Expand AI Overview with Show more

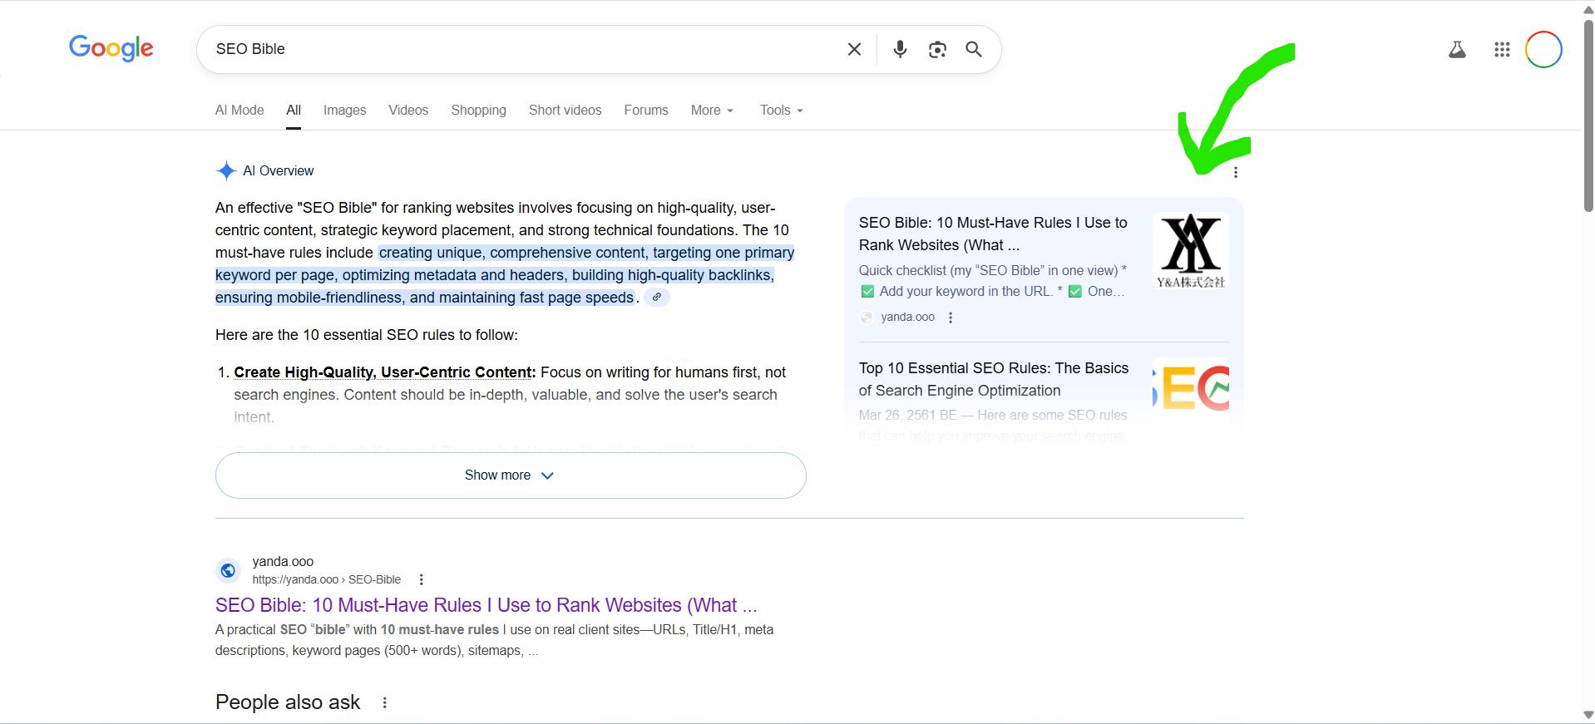(510, 475)
